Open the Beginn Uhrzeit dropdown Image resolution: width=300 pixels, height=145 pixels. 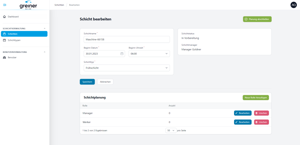tap(149, 54)
